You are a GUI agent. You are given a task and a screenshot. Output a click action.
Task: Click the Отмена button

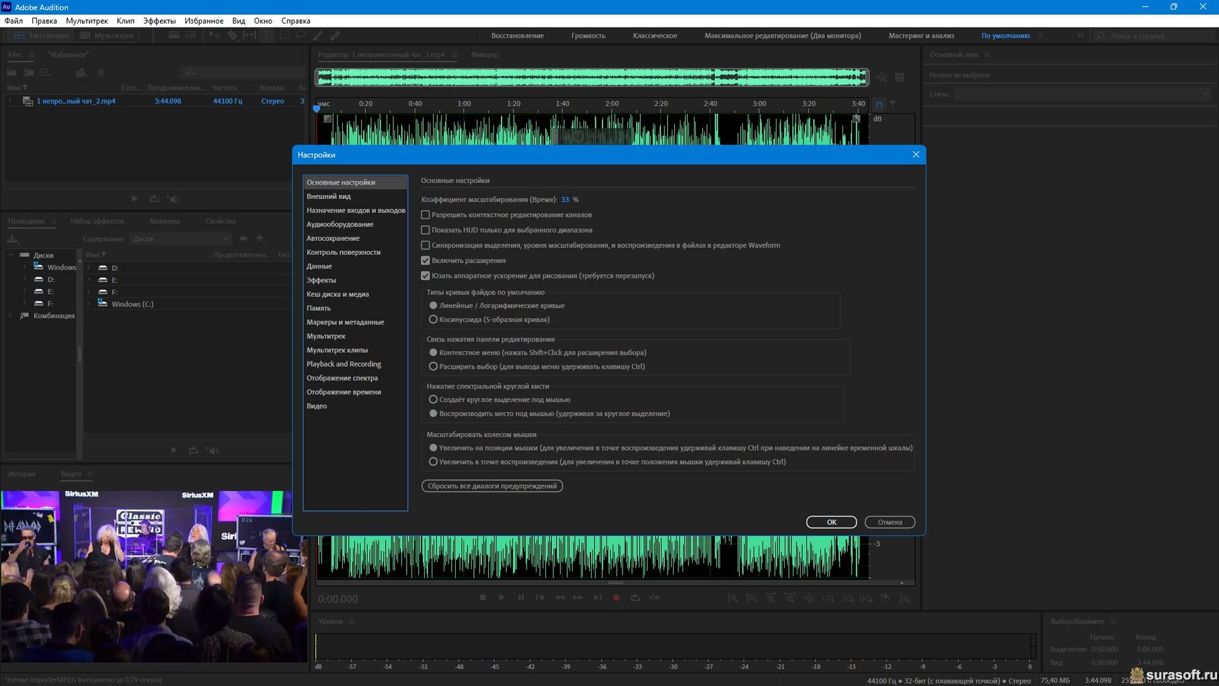(890, 522)
